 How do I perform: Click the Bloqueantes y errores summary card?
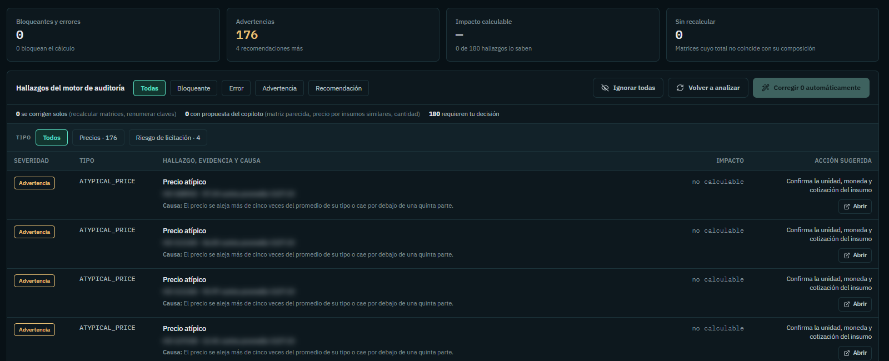point(113,34)
